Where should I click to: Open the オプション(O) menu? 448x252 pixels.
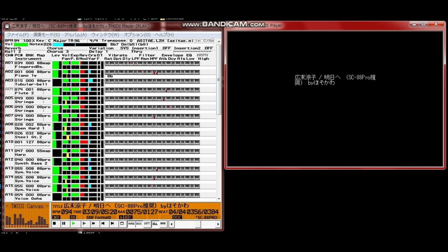click(x=137, y=35)
